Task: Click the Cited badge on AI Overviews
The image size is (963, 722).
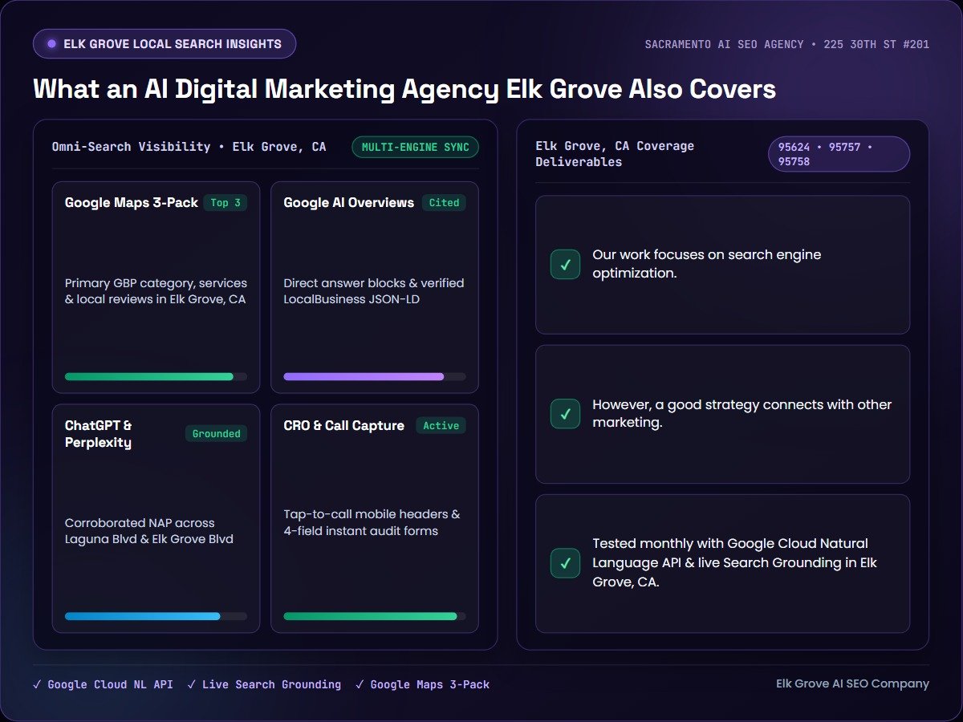Action: (444, 203)
